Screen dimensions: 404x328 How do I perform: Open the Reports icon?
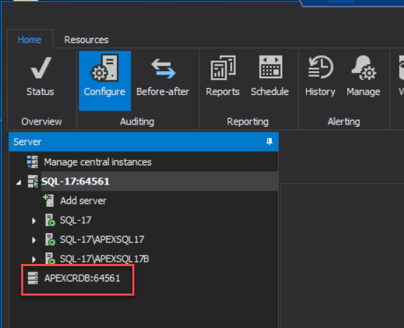(x=223, y=68)
